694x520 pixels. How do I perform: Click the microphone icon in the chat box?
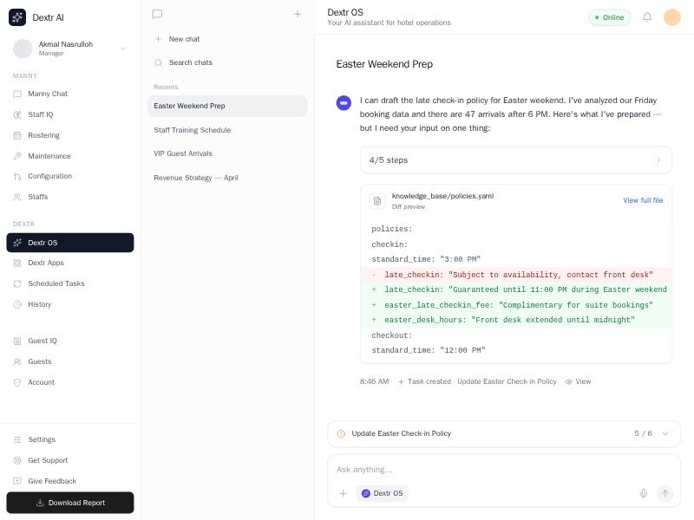tap(643, 493)
